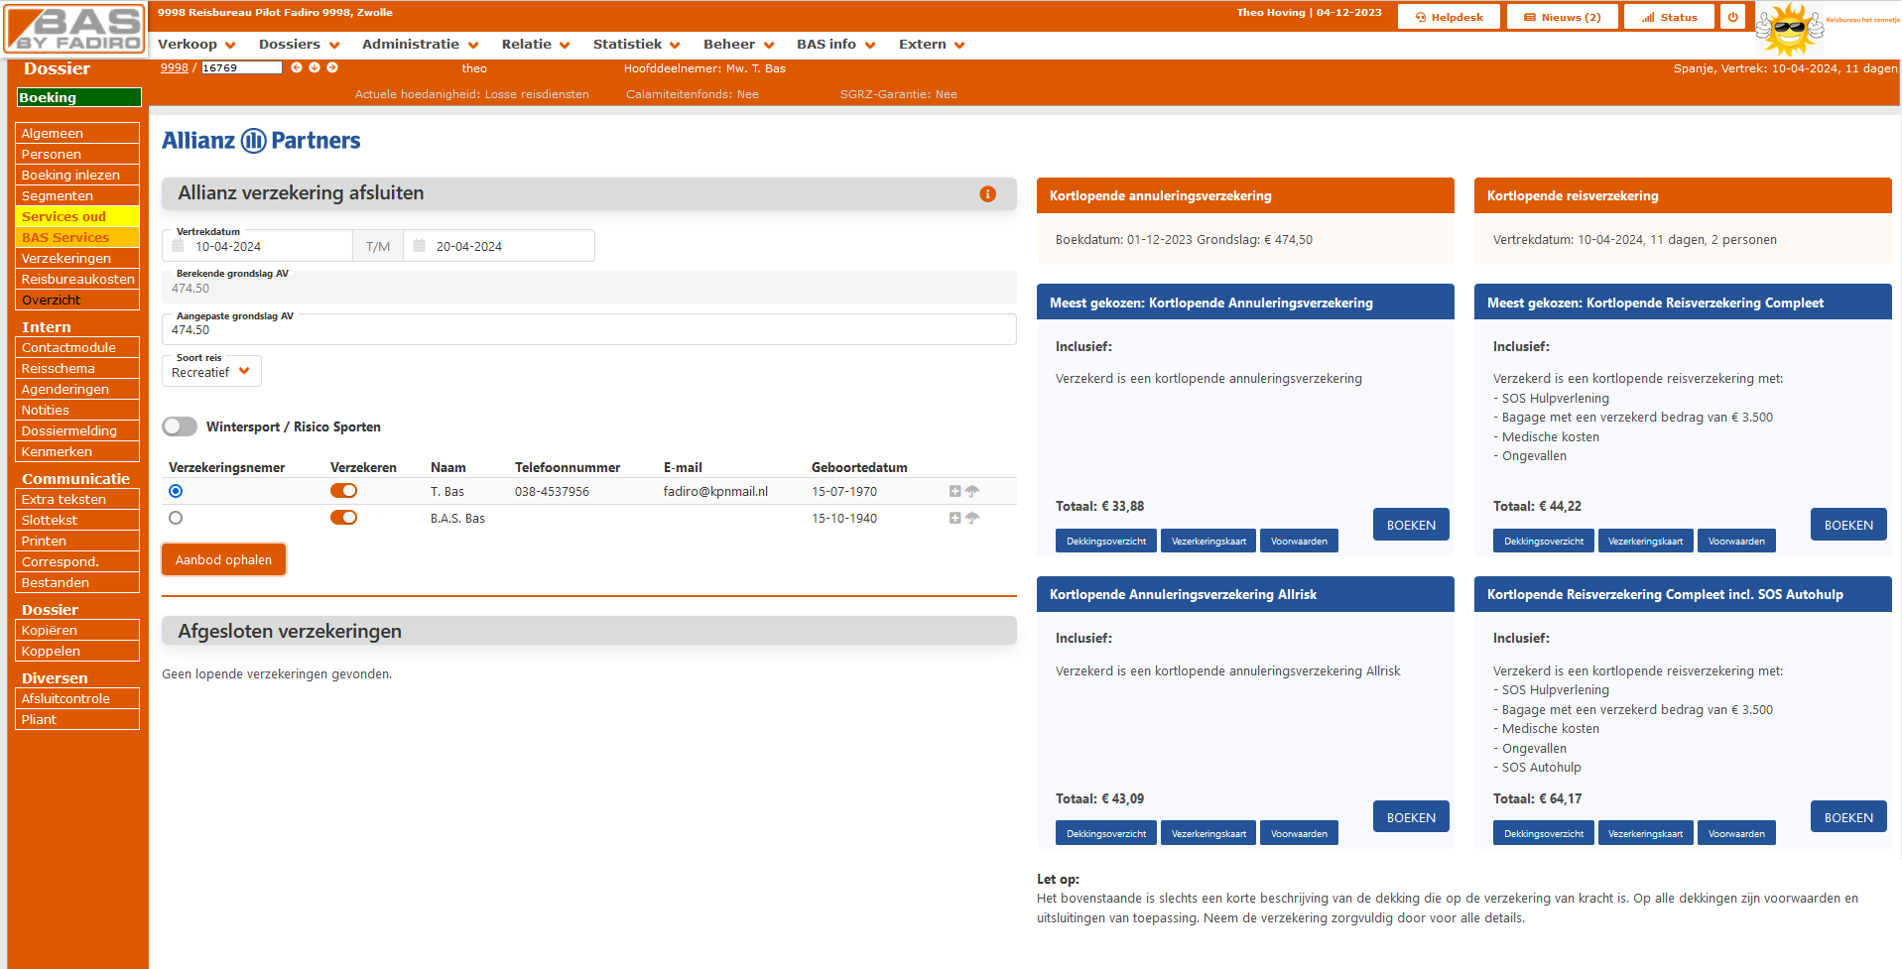Viewport: 1902px width, 969px height.
Task: Open Algemeen in the sidebar
Action: pos(77,133)
